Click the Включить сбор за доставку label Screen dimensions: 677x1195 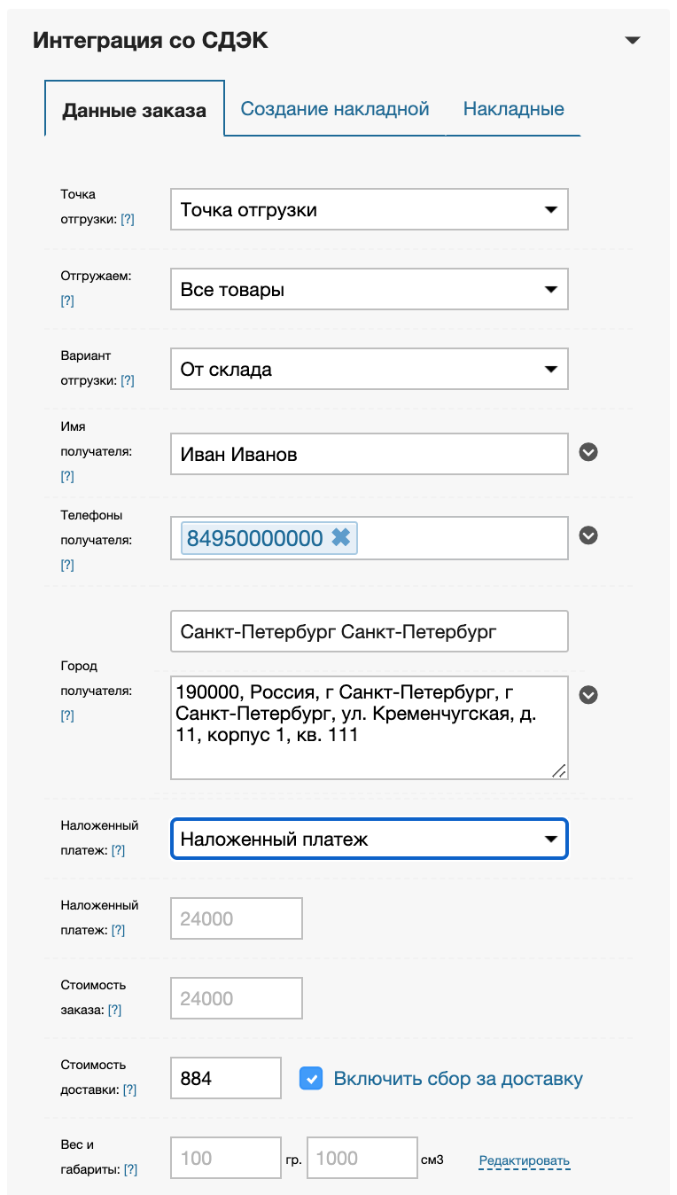(458, 1079)
